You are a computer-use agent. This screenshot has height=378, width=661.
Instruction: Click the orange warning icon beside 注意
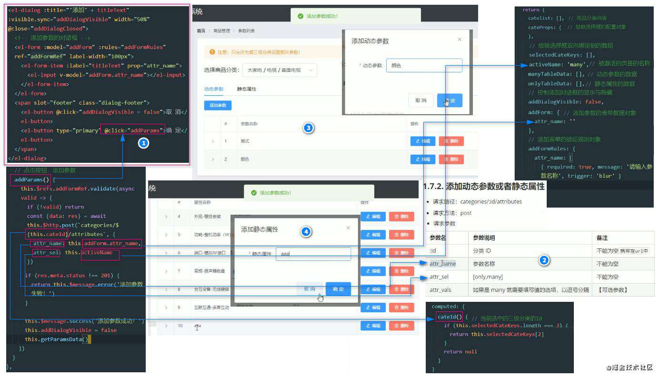pos(212,52)
